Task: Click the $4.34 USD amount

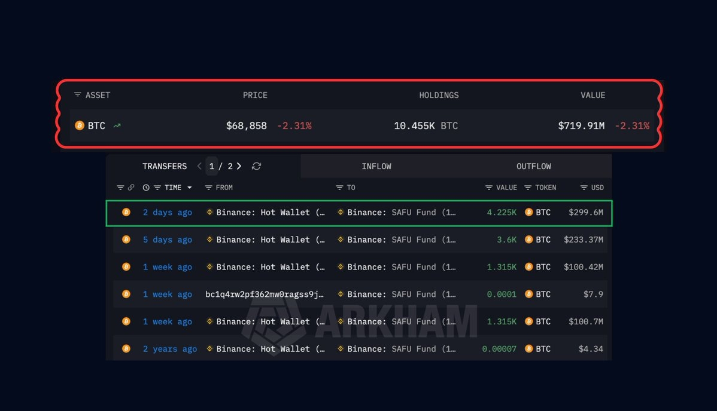Action: [x=591, y=349]
